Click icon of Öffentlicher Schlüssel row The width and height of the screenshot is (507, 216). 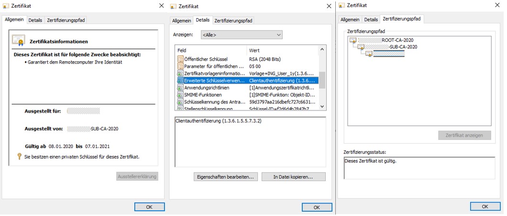(x=180, y=59)
